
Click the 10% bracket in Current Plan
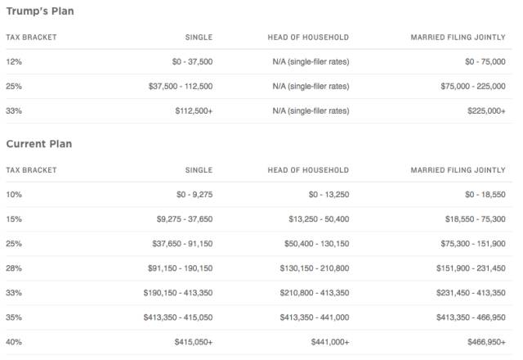14,195
